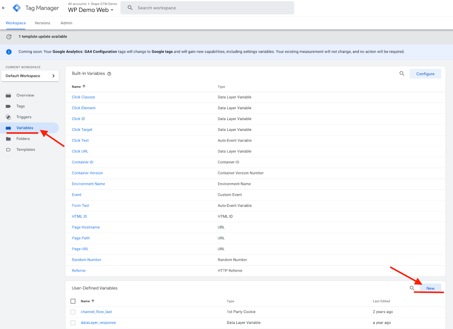The image size is (453, 329).
Task: Select the Tags icon in the sidebar
Action: click(8, 106)
